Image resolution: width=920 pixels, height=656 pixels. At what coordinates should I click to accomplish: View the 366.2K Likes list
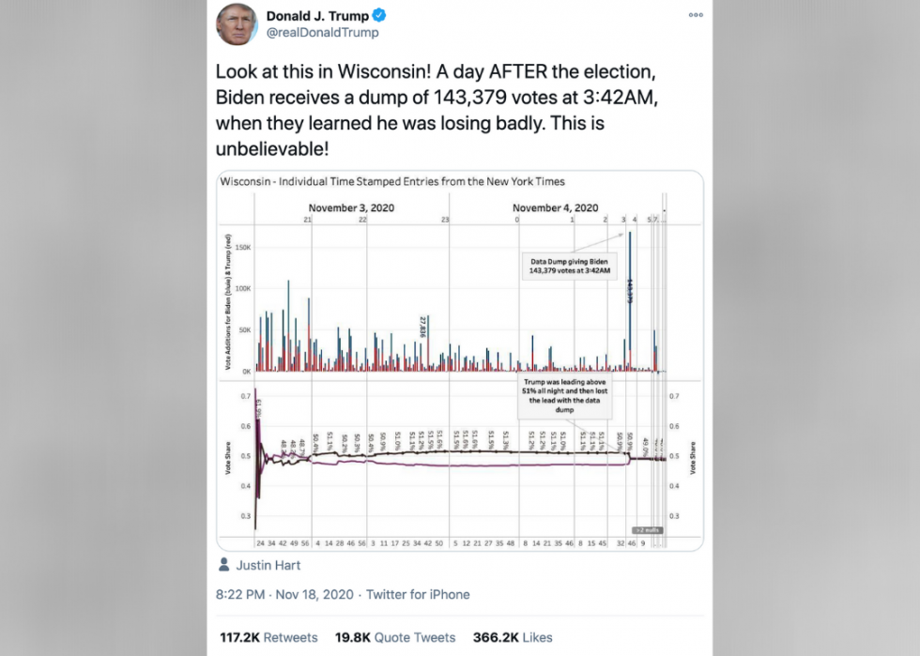[525, 636]
